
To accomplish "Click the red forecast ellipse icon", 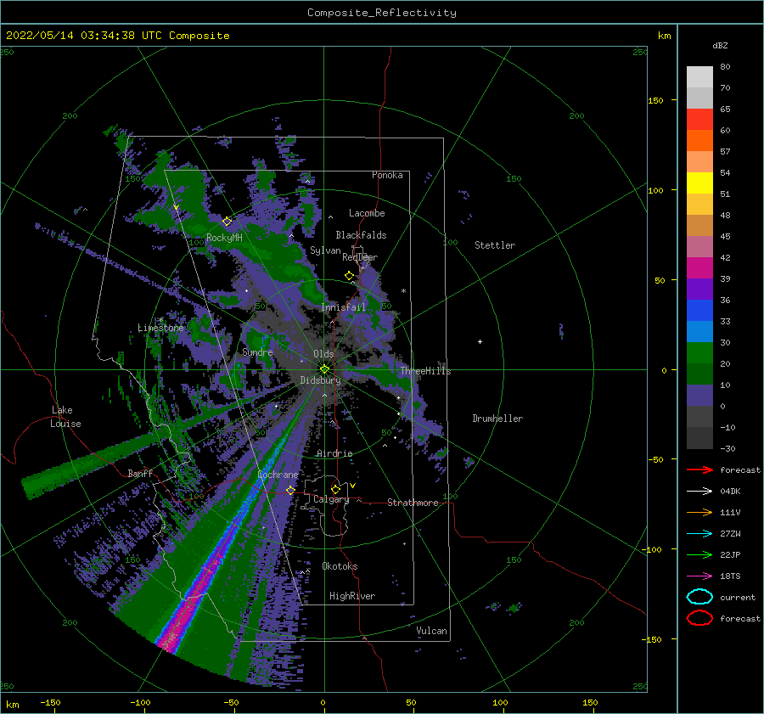I will pos(699,618).
